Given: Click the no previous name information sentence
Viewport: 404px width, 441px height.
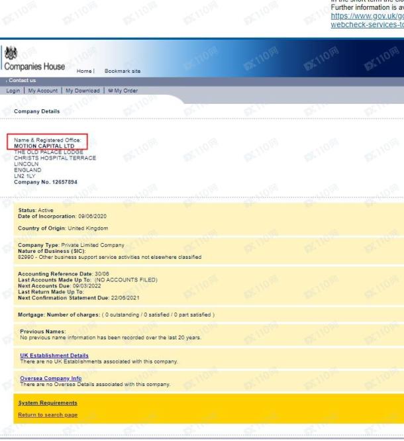Looking at the screenshot, I should tap(111, 338).
